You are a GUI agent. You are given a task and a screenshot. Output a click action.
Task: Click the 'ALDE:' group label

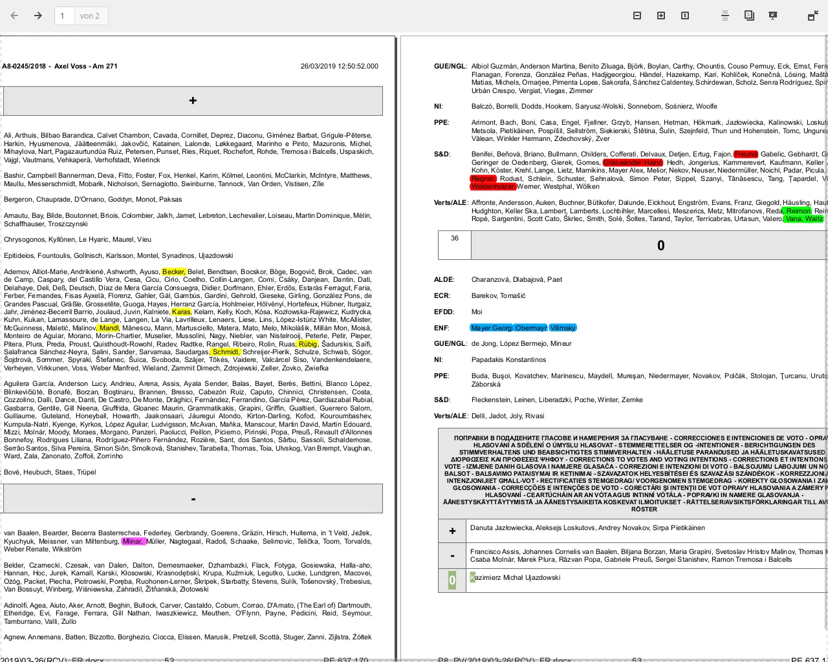(x=444, y=280)
